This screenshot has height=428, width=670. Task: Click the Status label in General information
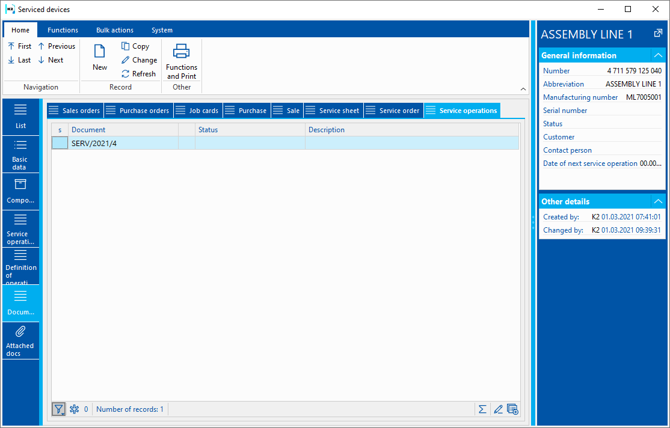(x=553, y=124)
